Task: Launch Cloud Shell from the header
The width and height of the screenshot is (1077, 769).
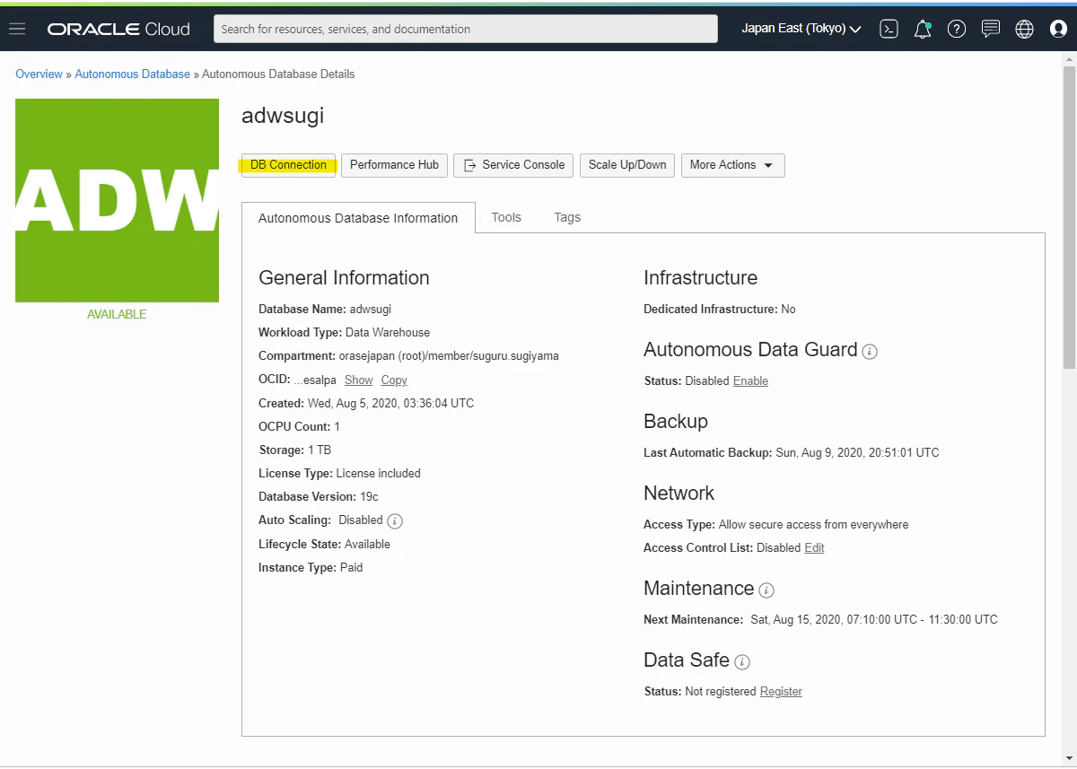Action: coord(889,29)
